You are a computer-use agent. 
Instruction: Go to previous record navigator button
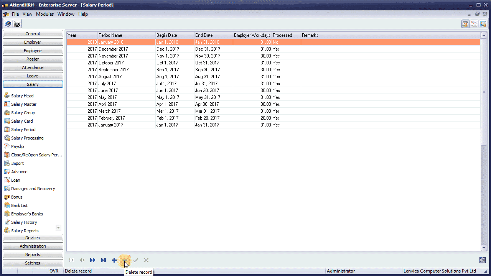(x=82, y=260)
